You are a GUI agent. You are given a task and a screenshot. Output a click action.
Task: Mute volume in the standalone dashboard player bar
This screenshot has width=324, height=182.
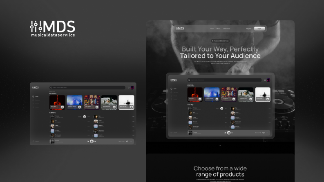pyautogui.click(x=127, y=141)
